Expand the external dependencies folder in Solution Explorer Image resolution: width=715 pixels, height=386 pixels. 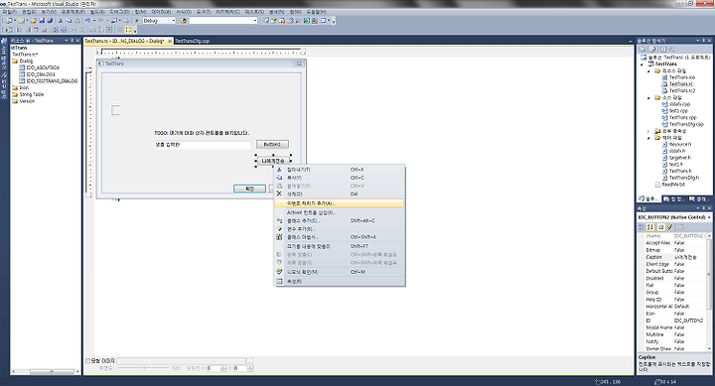[648, 131]
